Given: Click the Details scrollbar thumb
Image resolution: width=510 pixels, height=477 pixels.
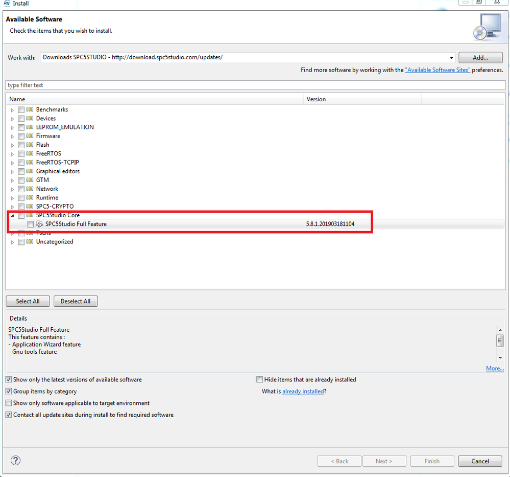Looking at the screenshot, I should point(500,341).
